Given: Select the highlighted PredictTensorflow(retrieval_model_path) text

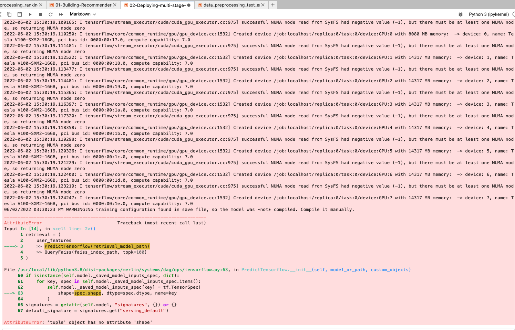Looking at the screenshot, I should (x=97, y=246).
